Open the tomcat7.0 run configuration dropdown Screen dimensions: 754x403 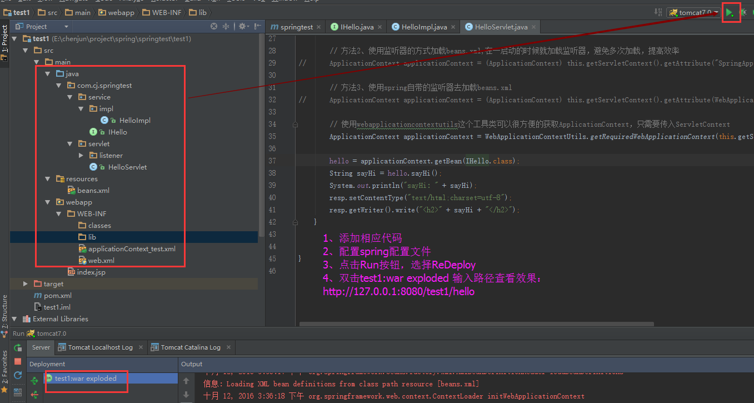coord(693,12)
